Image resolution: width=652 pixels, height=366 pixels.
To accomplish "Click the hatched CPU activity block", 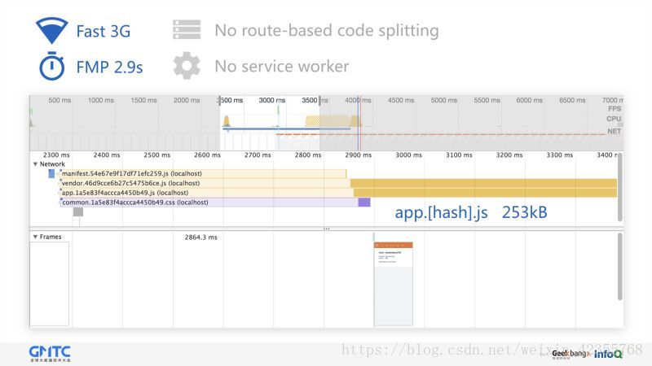I will click(x=328, y=121).
